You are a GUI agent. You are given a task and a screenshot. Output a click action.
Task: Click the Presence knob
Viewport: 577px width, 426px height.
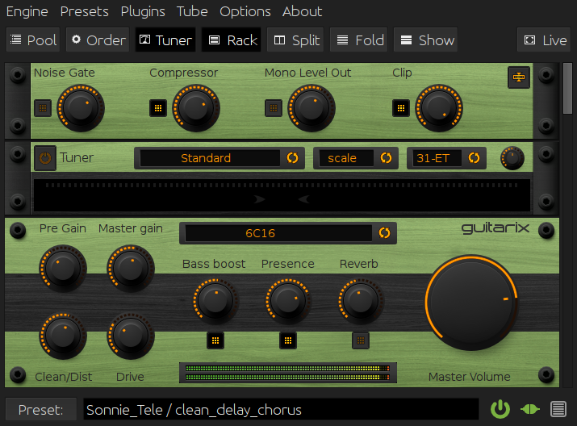pos(288,301)
